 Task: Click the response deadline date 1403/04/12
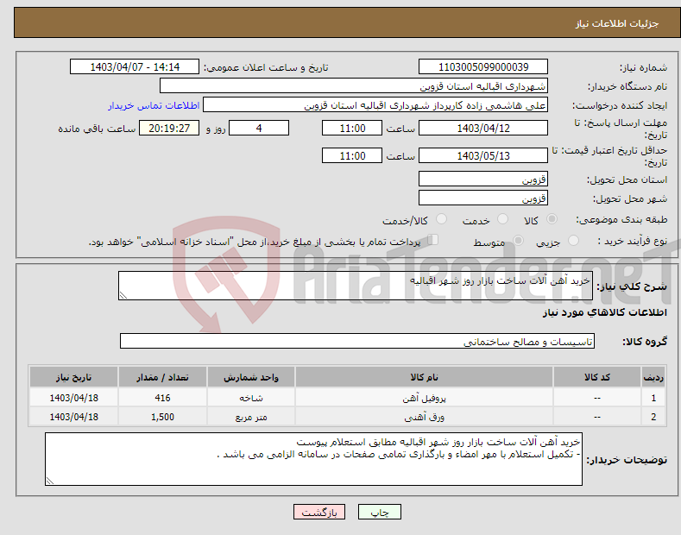pyautogui.click(x=483, y=128)
